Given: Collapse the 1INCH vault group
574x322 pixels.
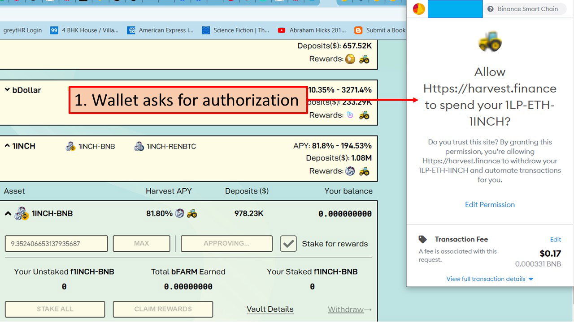Looking at the screenshot, I should tap(7, 146).
